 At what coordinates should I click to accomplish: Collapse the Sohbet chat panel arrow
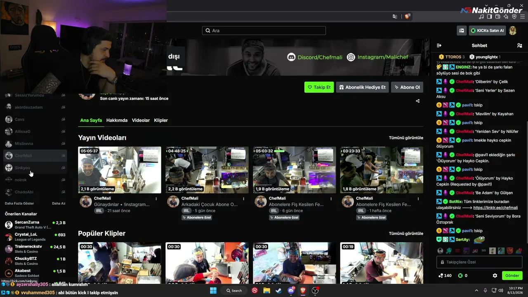pyautogui.click(x=439, y=45)
